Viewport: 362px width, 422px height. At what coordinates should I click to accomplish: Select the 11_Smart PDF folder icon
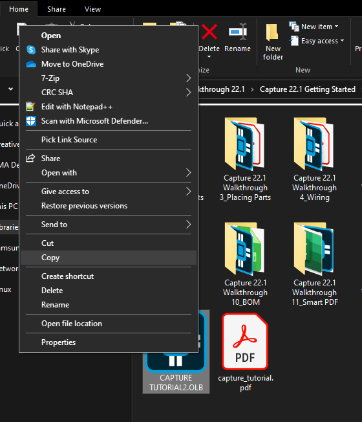coord(314,249)
